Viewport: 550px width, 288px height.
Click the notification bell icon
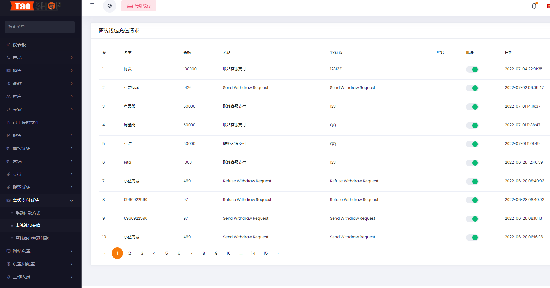534,6
